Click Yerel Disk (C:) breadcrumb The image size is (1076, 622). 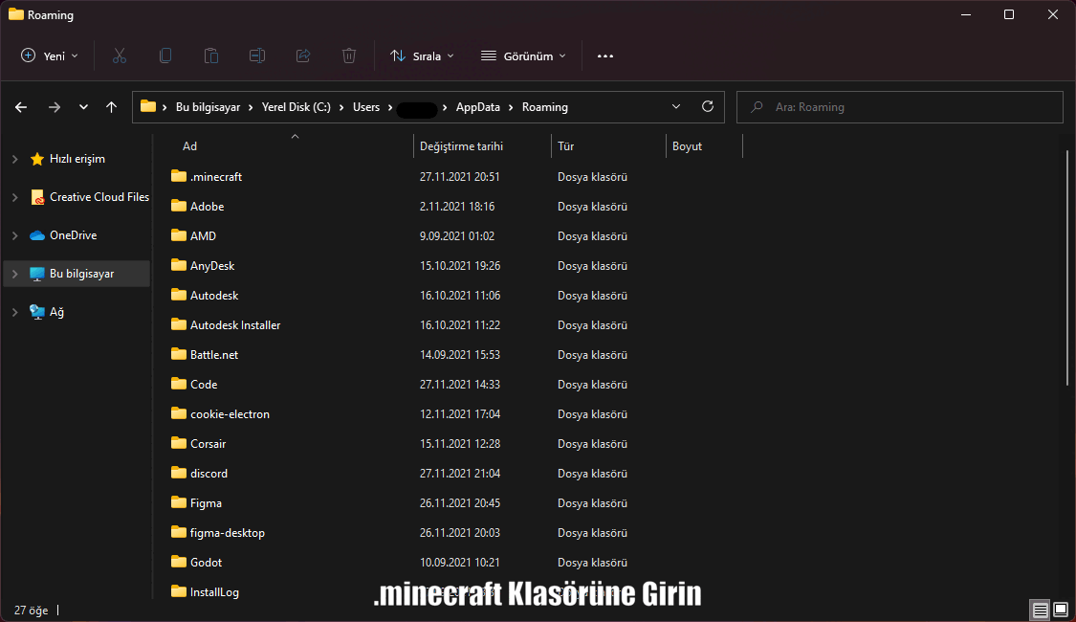(x=296, y=107)
